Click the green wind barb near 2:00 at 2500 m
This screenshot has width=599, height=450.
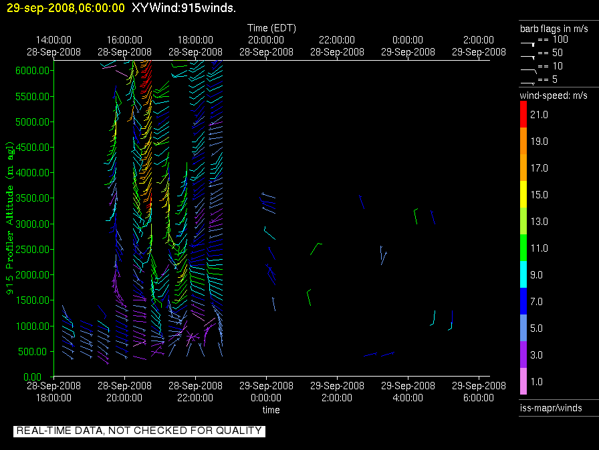[x=316, y=248]
